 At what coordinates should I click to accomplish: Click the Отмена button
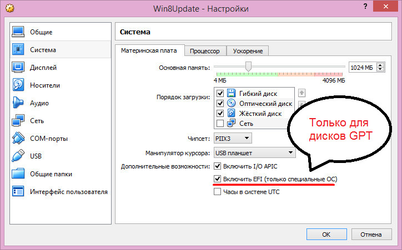pyautogui.click(x=371, y=234)
